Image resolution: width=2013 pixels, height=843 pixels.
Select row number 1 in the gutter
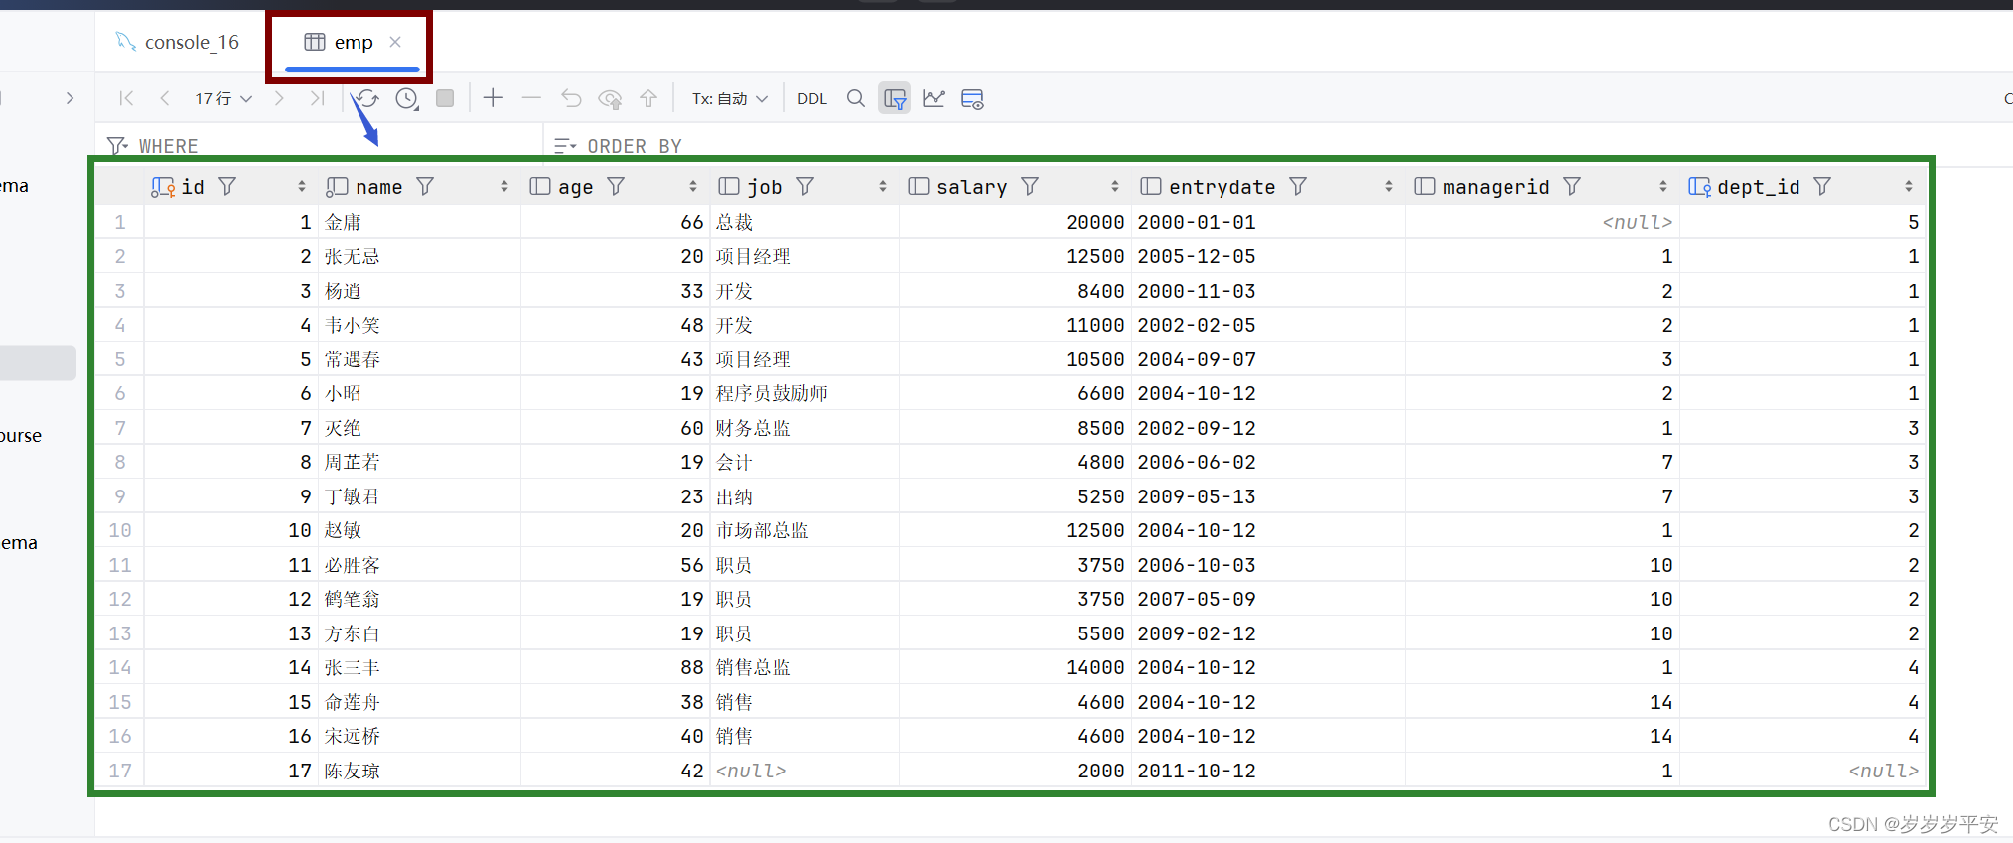(120, 222)
